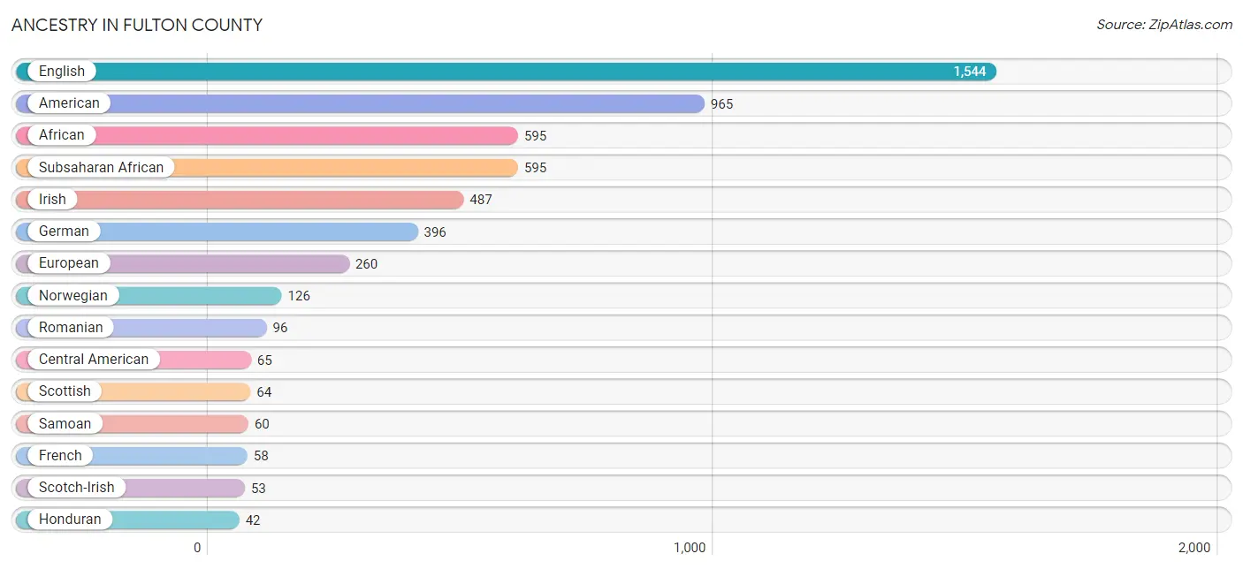Click the 260 value beside European
The image size is (1243, 569).
pyautogui.click(x=366, y=264)
